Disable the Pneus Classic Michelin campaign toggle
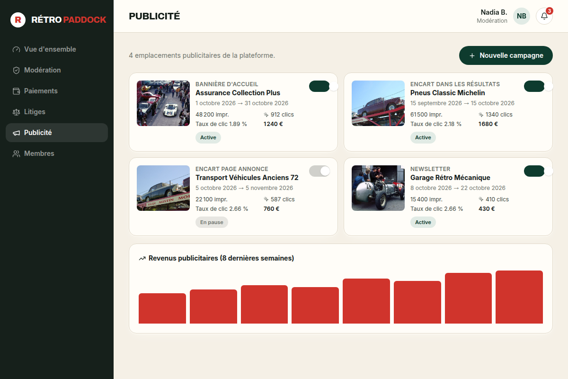 pyautogui.click(x=534, y=86)
